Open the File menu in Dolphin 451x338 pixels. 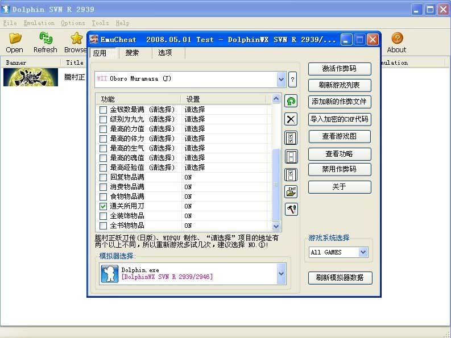tap(10, 23)
